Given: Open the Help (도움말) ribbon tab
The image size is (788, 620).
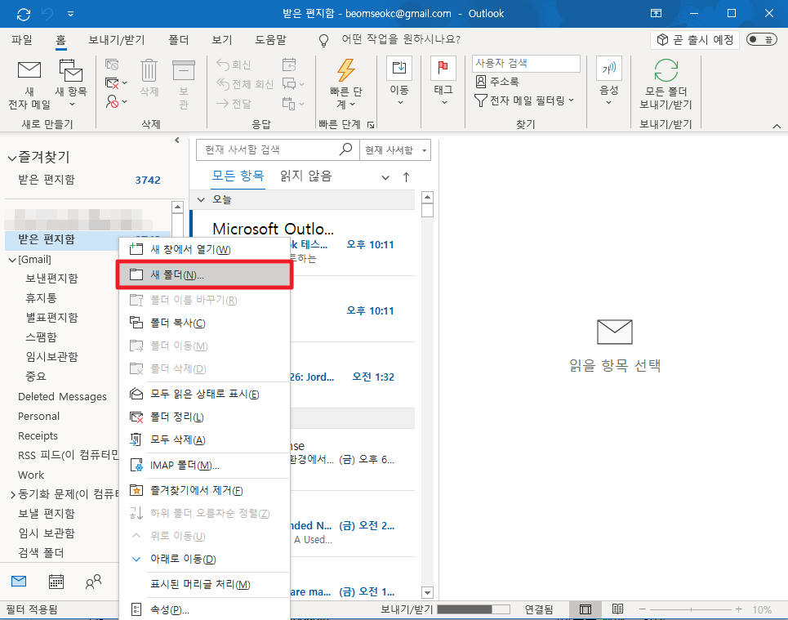Looking at the screenshot, I should (270, 40).
